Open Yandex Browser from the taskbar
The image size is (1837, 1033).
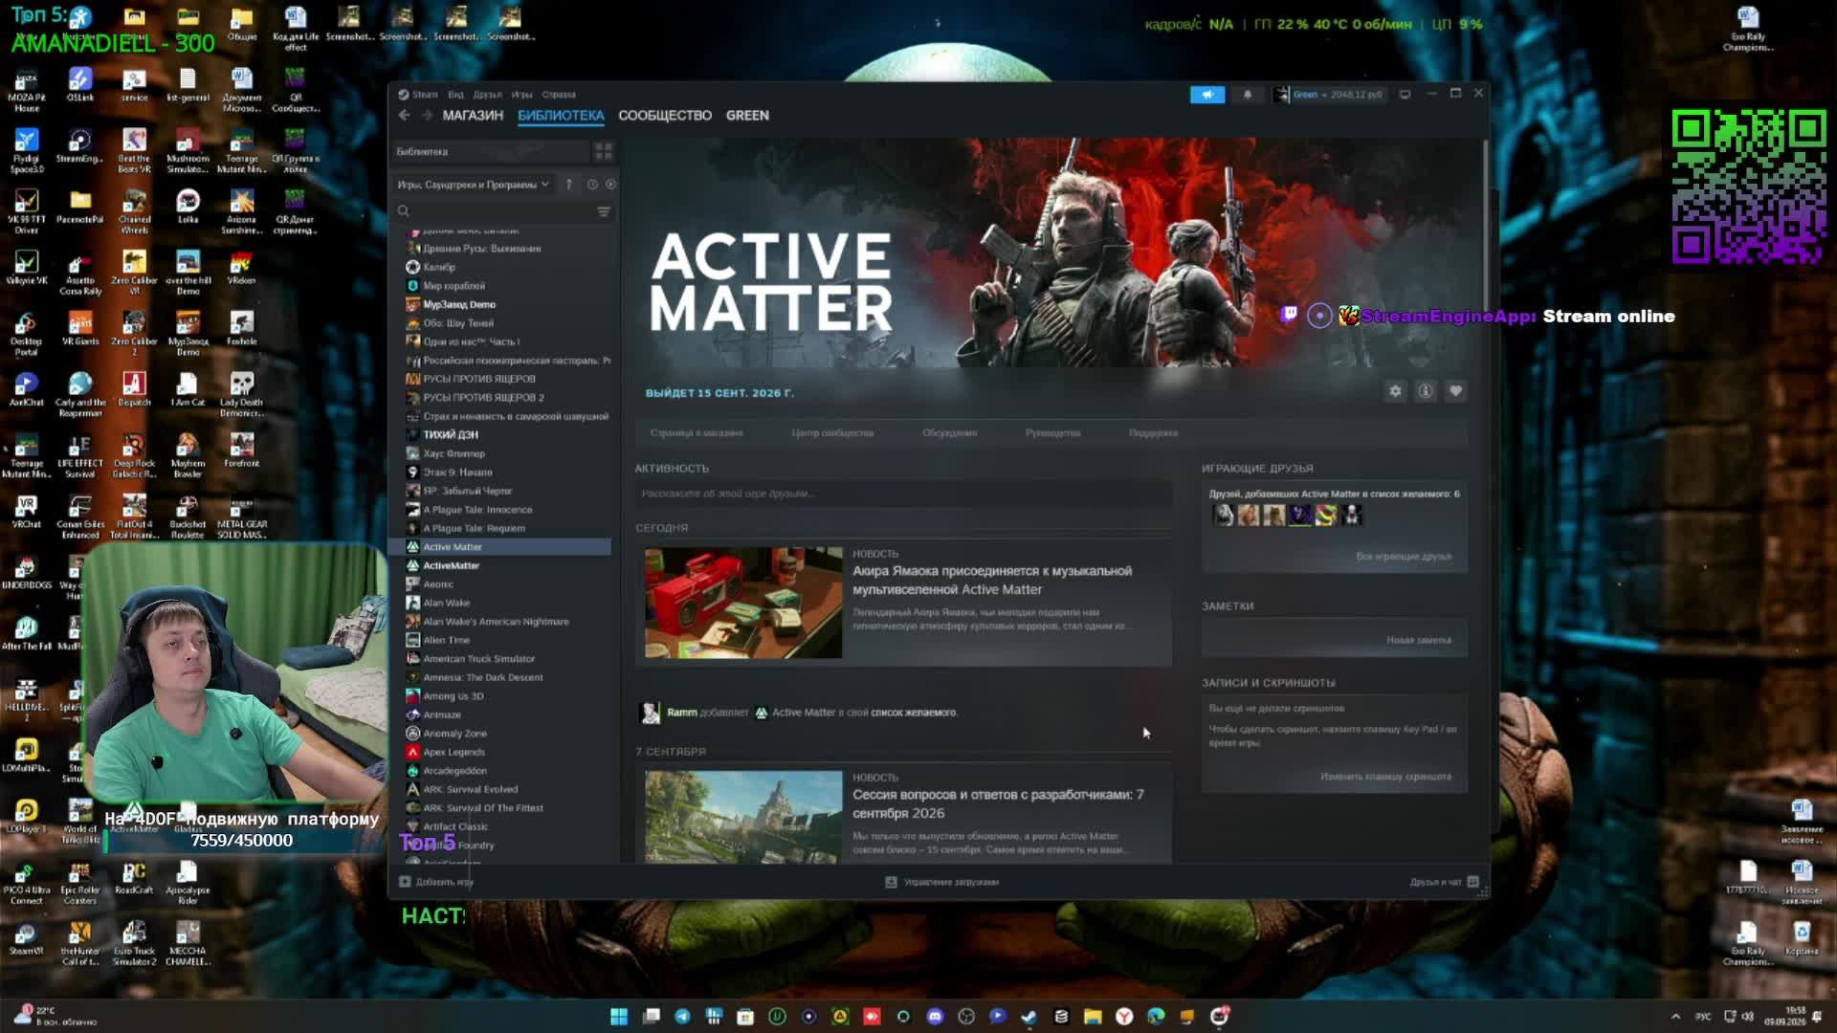pyautogui.click(x=1124, y=1016)
